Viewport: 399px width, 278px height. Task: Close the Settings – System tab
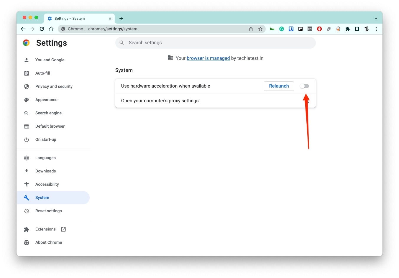tap(110, 19)
